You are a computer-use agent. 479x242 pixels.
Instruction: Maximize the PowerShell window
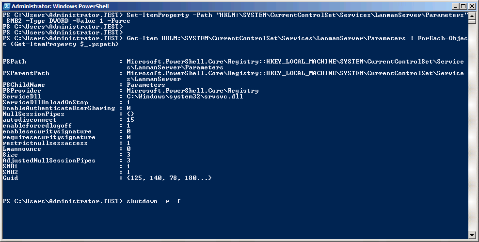click(463, 6)
